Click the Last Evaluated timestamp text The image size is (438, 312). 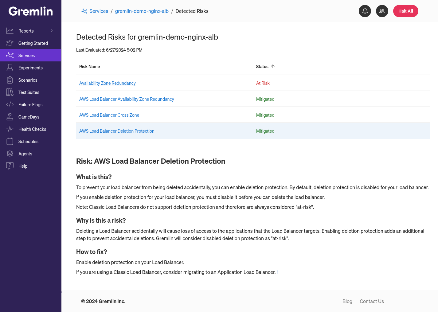point(109,50)
